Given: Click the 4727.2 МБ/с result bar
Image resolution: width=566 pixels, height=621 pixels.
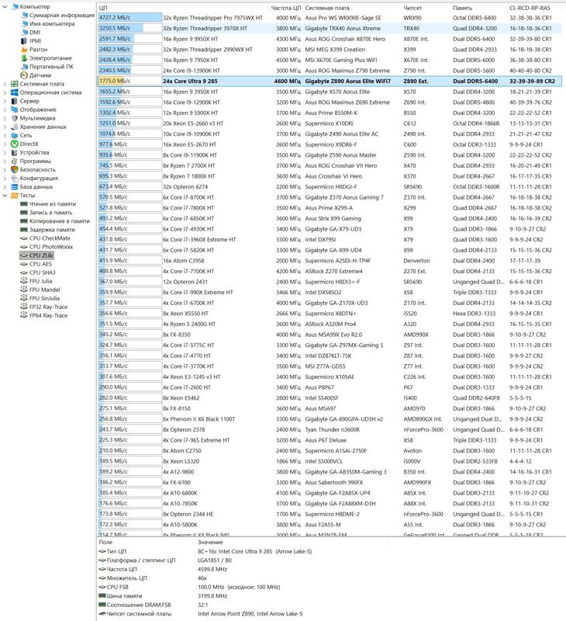Looking at the screenshot, I should coord(129,17).
